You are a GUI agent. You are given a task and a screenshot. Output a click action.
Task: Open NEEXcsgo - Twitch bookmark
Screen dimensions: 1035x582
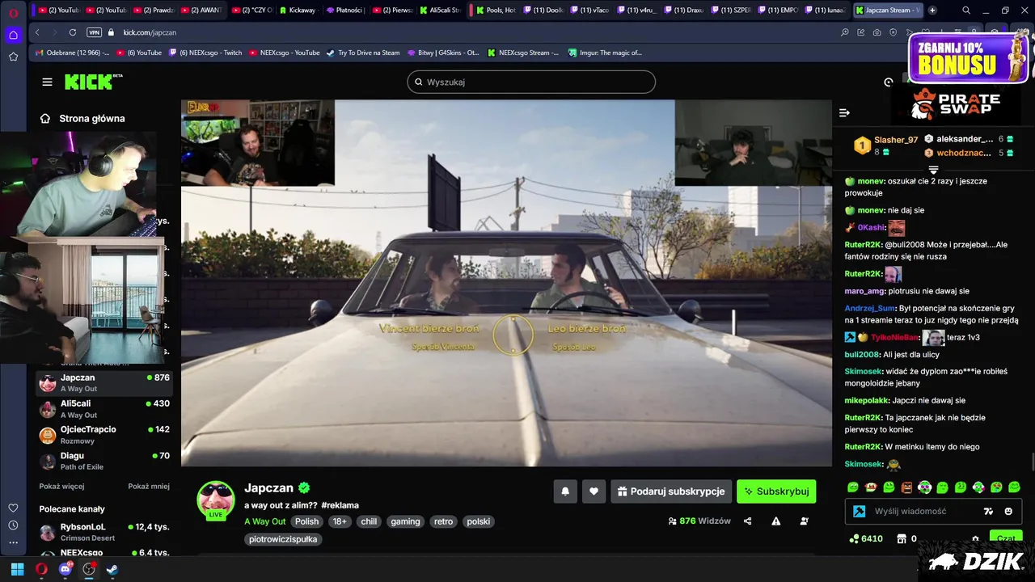point(205,53)
